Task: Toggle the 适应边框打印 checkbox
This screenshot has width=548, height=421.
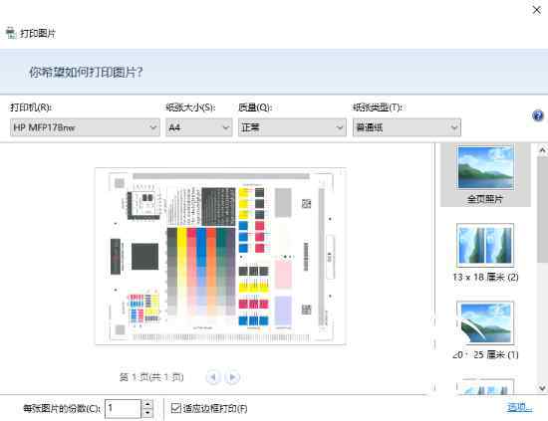Action: (x=175, y=408)
